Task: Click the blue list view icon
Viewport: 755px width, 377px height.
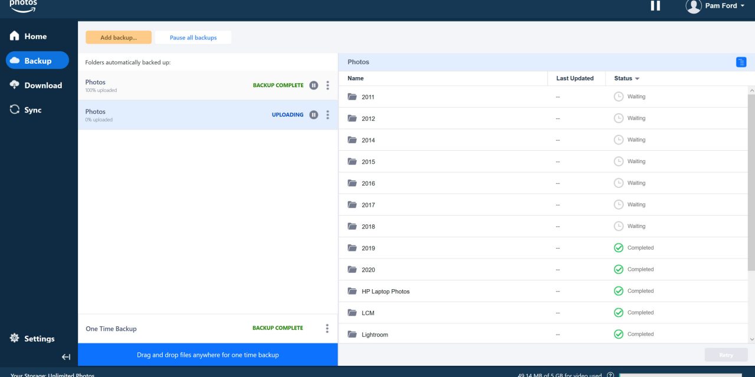Action: click(741, 62)
